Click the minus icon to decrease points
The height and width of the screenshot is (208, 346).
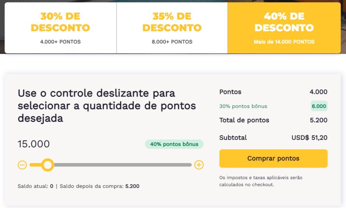[x=22, y=165]
